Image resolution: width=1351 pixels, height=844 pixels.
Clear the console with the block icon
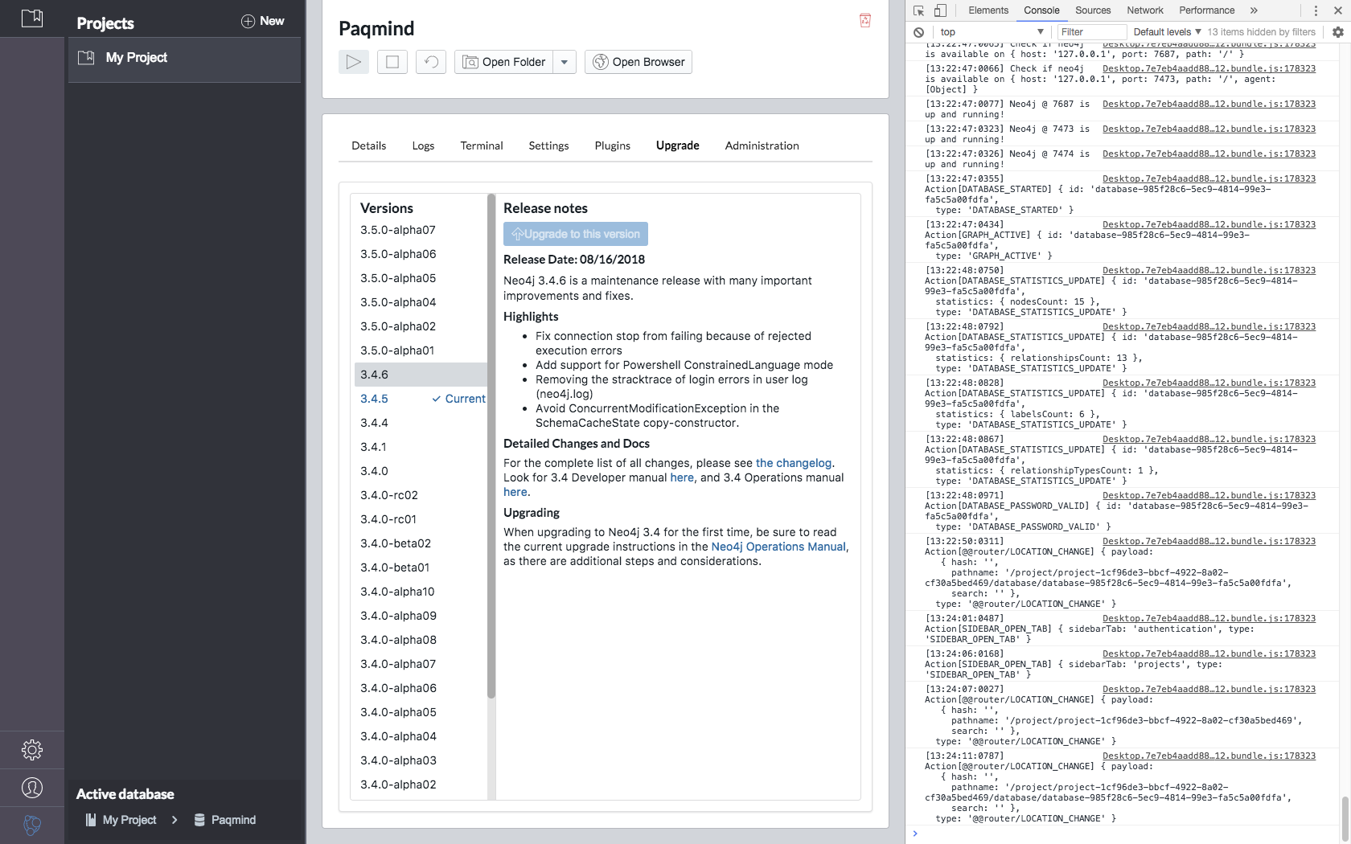(x=919, y=32)
